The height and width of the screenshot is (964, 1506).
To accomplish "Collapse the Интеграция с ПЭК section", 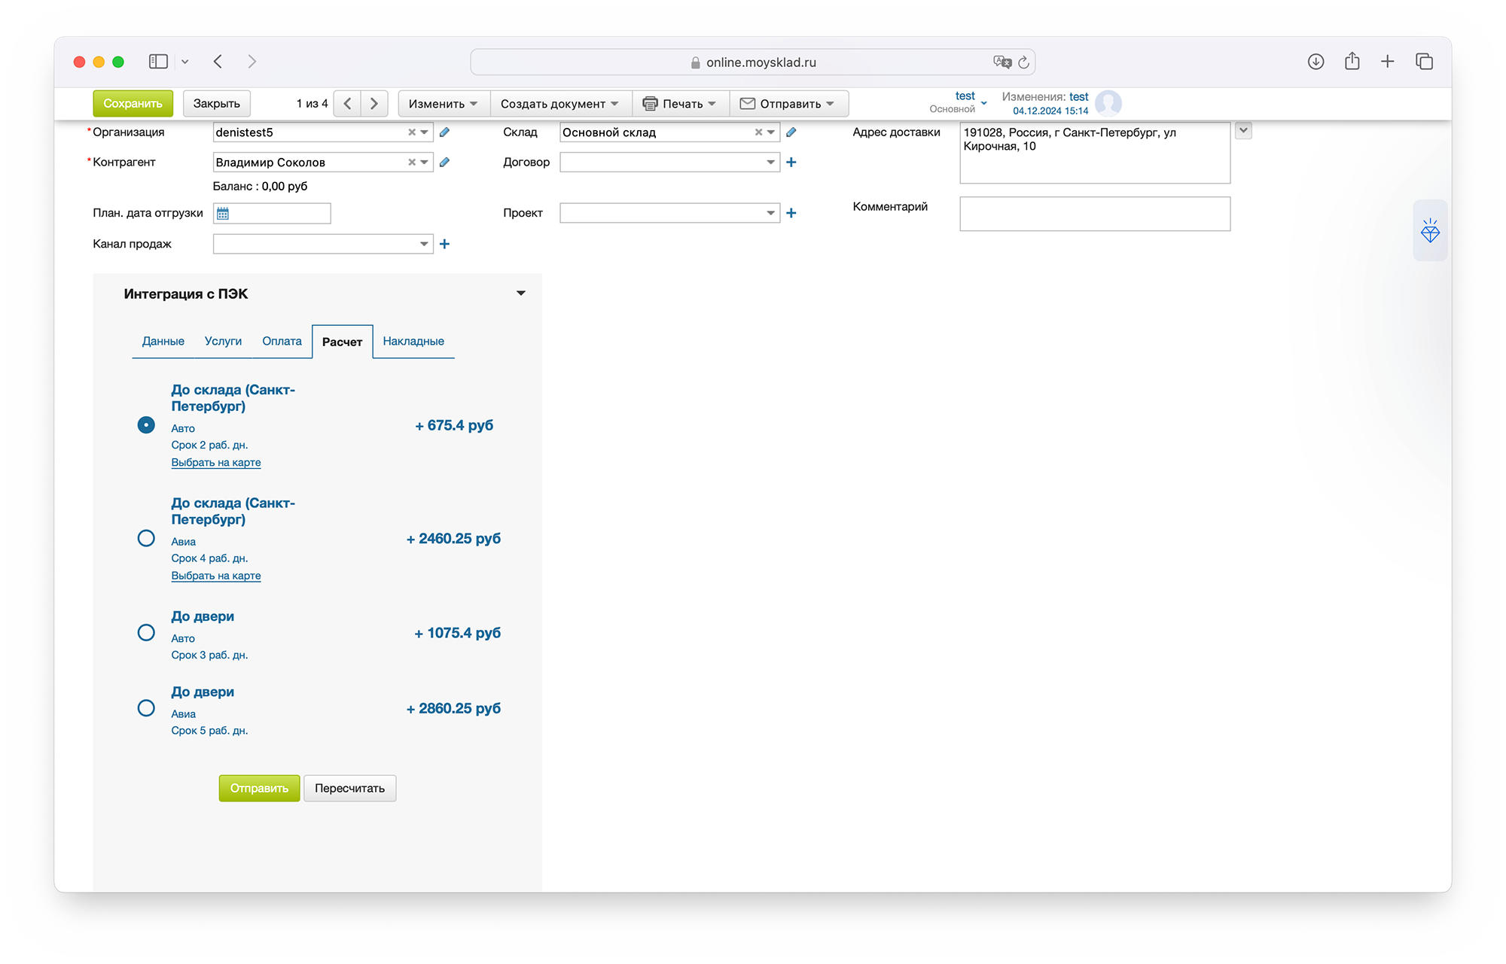I will coord(520,293).
